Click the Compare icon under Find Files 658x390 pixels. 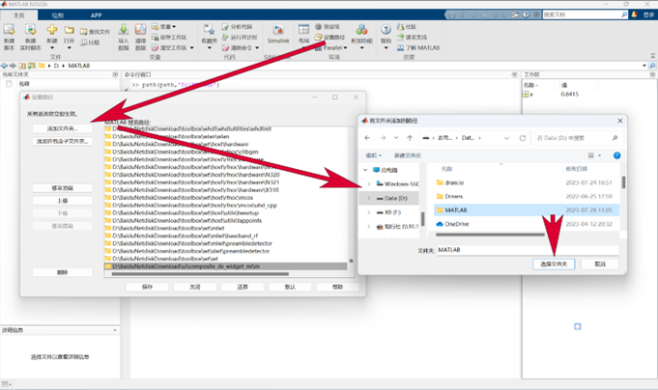(x=83, y=42)
